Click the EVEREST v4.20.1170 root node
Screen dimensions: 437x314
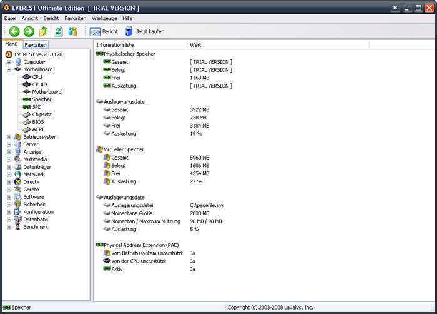39,54
